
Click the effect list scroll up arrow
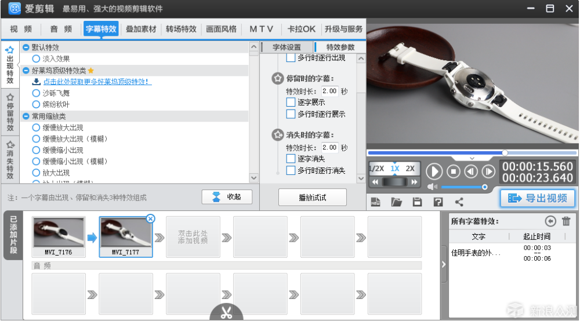click(x=253, y=47)
